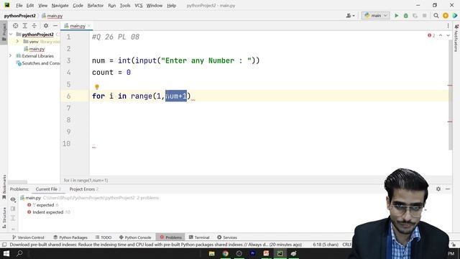
Task: Open Python Console tool window
Action: 135,237
